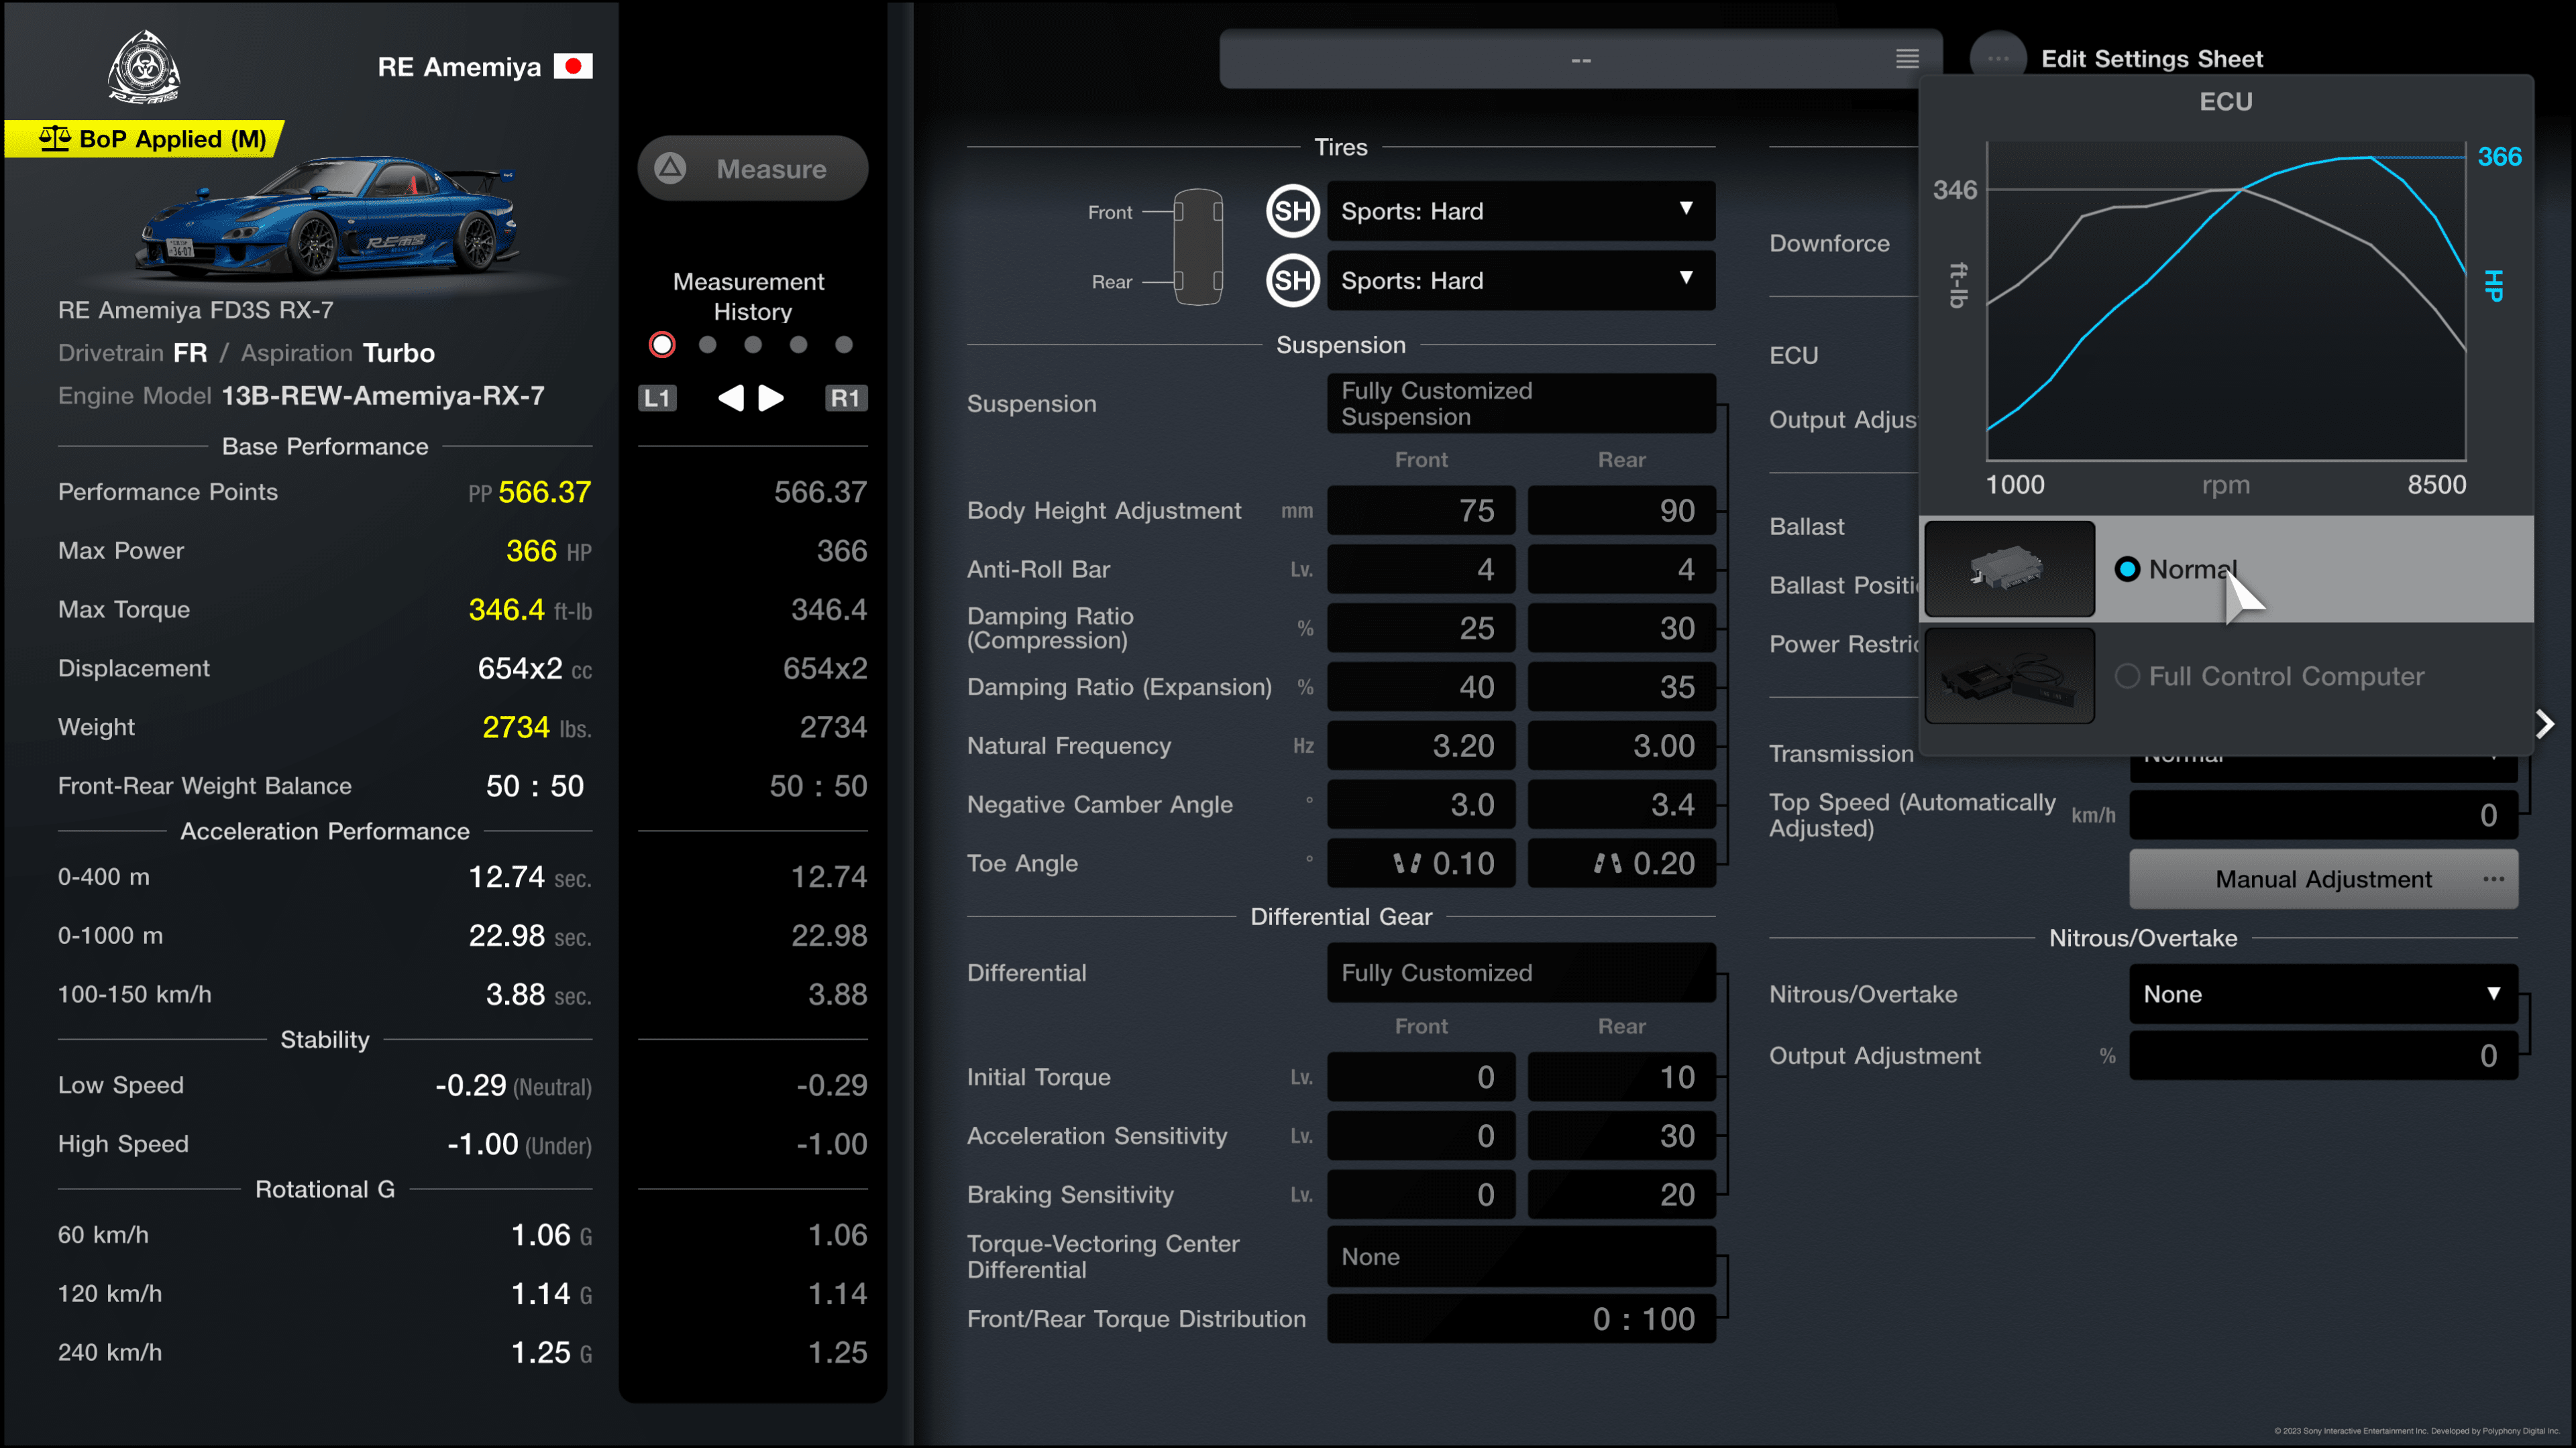The height and width of the screenshot is (1448, 2576).
Task: Open the Suspension type selector
Action: pyautogui.click(x=1520, y=404)
